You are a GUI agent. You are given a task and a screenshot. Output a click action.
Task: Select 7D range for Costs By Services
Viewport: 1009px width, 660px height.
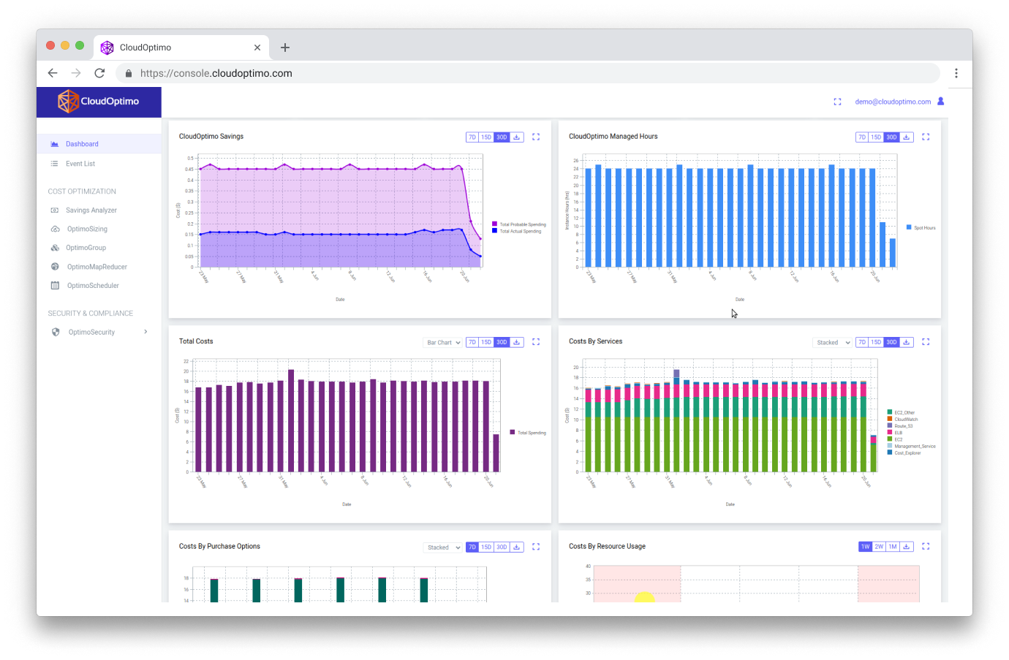coord(862,342)
